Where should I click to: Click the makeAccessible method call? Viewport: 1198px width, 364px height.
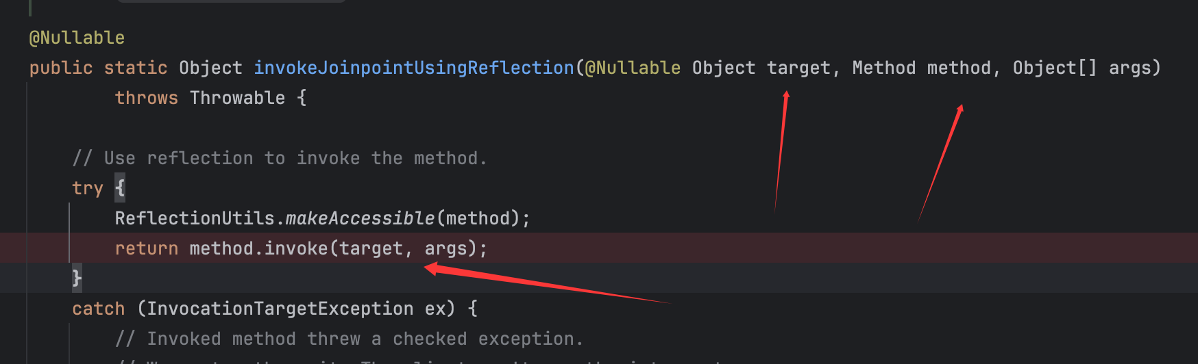(x=360, y=218)
